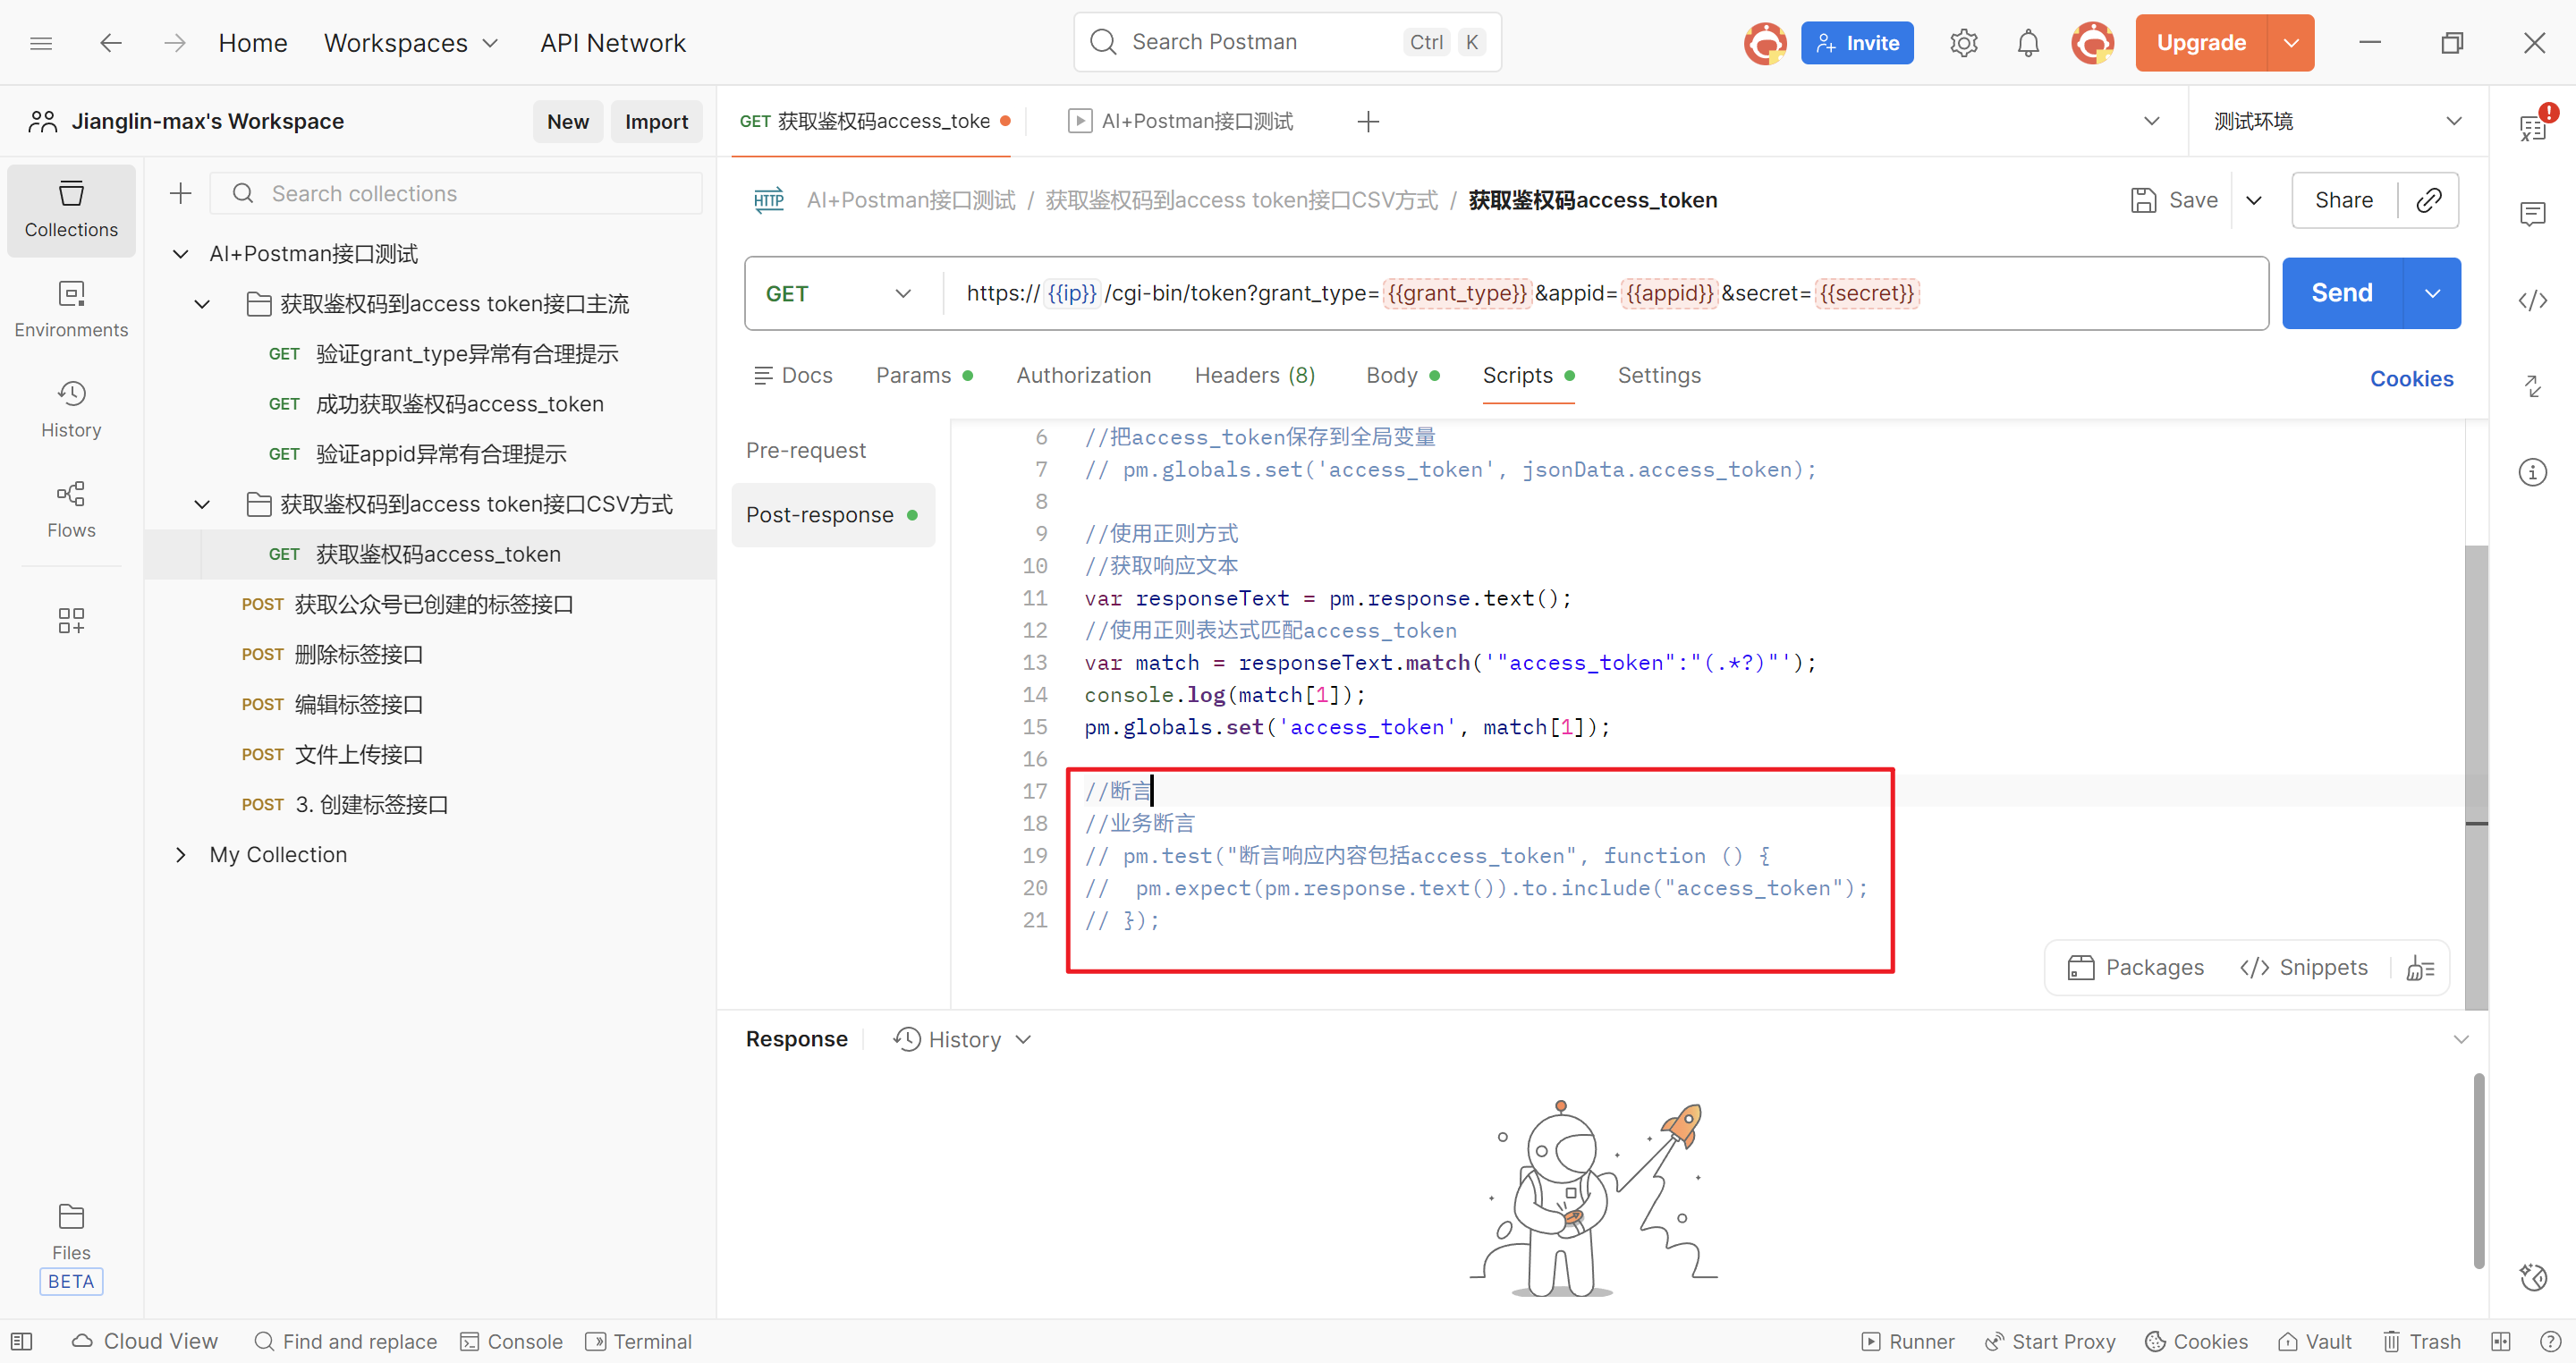Go forward with the right arrow

coord(175,43)
